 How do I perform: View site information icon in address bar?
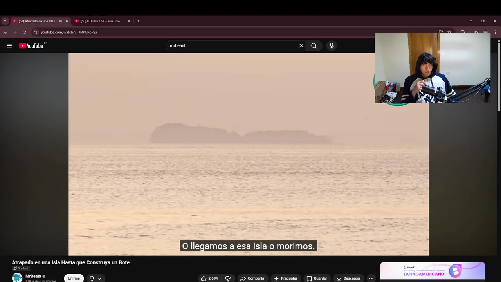(x=36, y=32)
